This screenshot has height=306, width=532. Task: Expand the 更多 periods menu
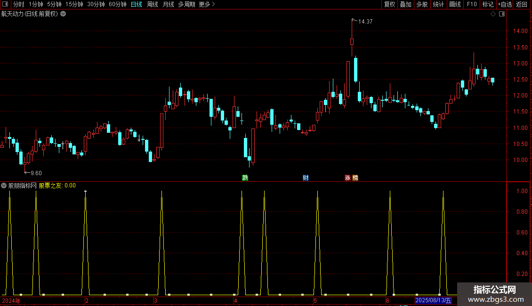(207, 4)
